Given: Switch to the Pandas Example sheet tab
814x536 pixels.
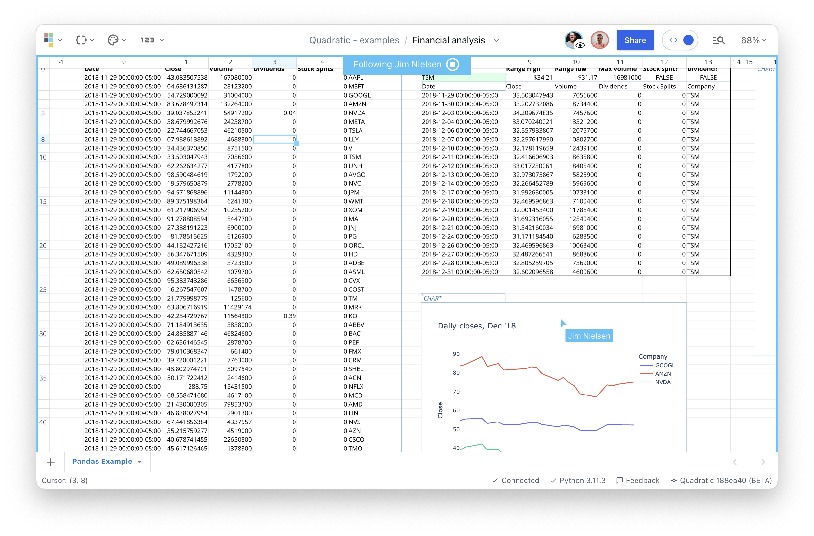Looking at the screenshot, I should (x=102, y=462).
